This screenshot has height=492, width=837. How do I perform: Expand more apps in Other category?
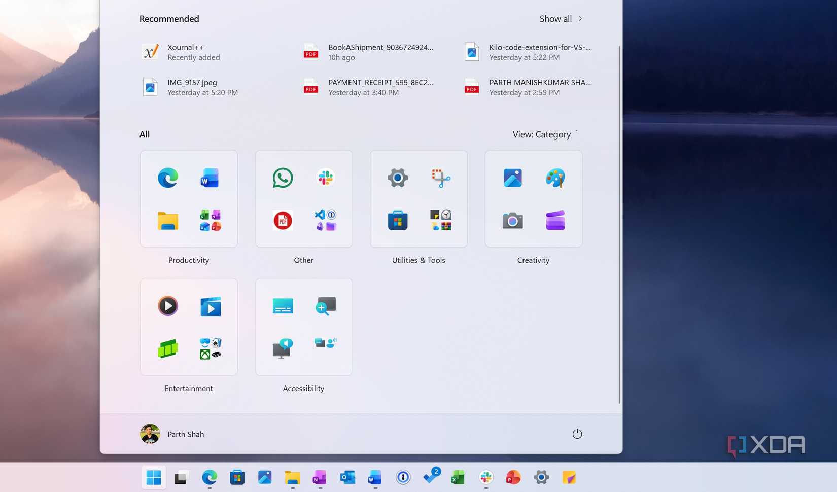click(325, 221)
